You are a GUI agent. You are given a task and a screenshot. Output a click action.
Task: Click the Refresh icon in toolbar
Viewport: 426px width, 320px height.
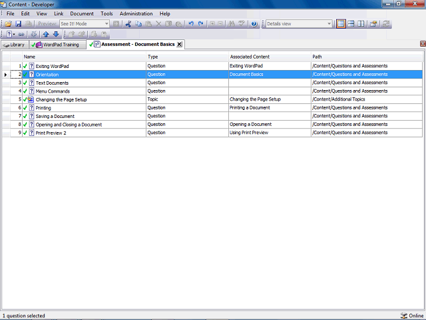(x=386, y=24)
